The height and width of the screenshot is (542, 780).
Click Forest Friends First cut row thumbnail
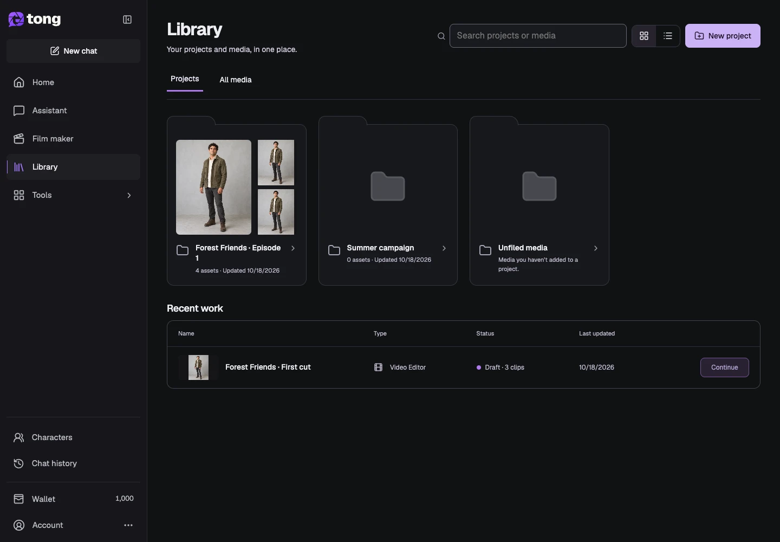[198, 367]
